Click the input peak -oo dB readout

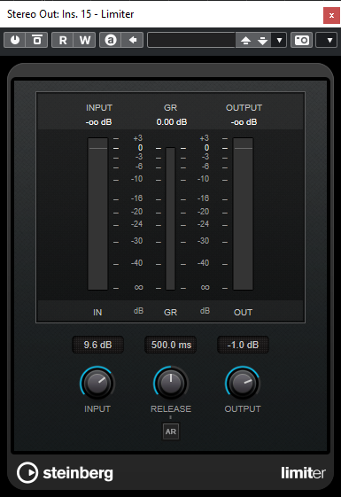coord(98,122)
